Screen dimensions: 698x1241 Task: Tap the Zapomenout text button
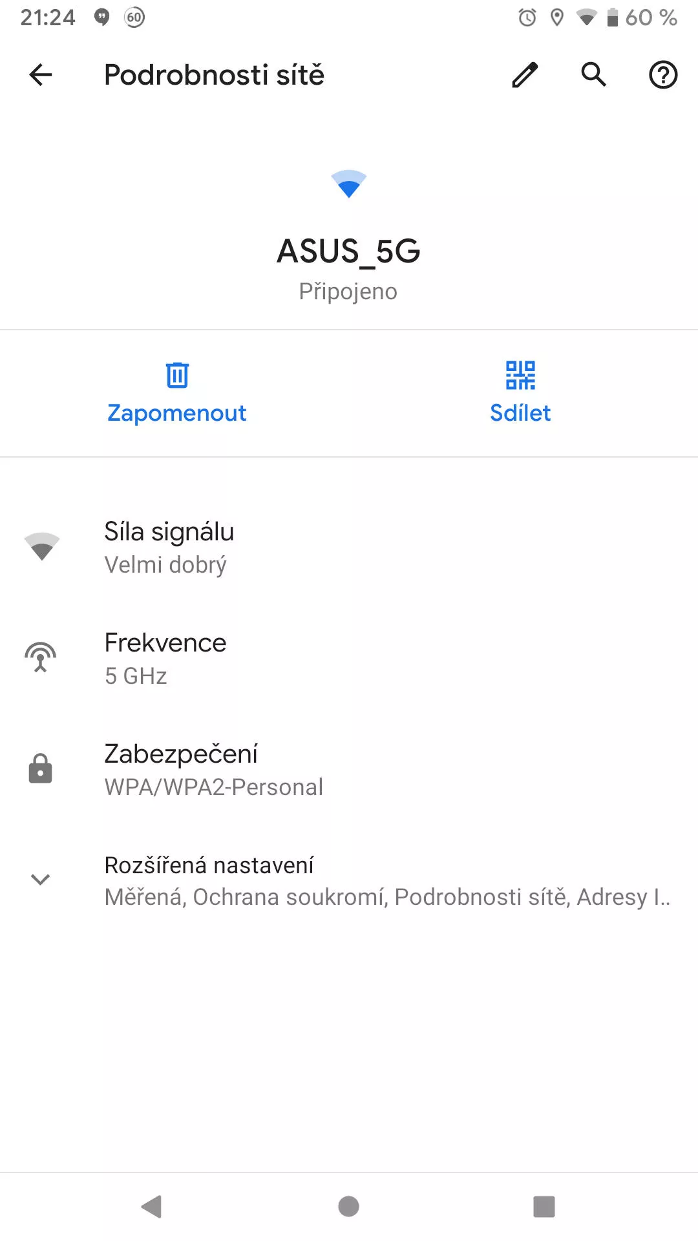click(x=177, y=413)
